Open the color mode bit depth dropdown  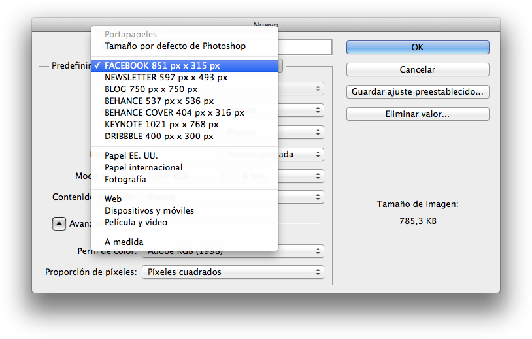[301, 176]
